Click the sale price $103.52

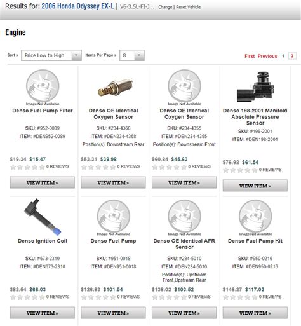pos(184,289)
